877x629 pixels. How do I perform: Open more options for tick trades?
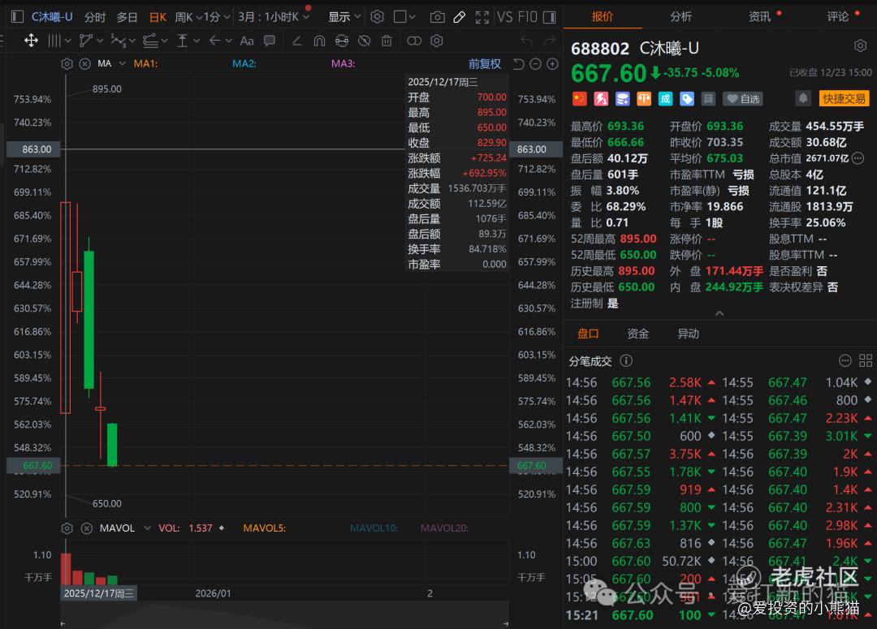pyautogui.click(x=845, y=360)
